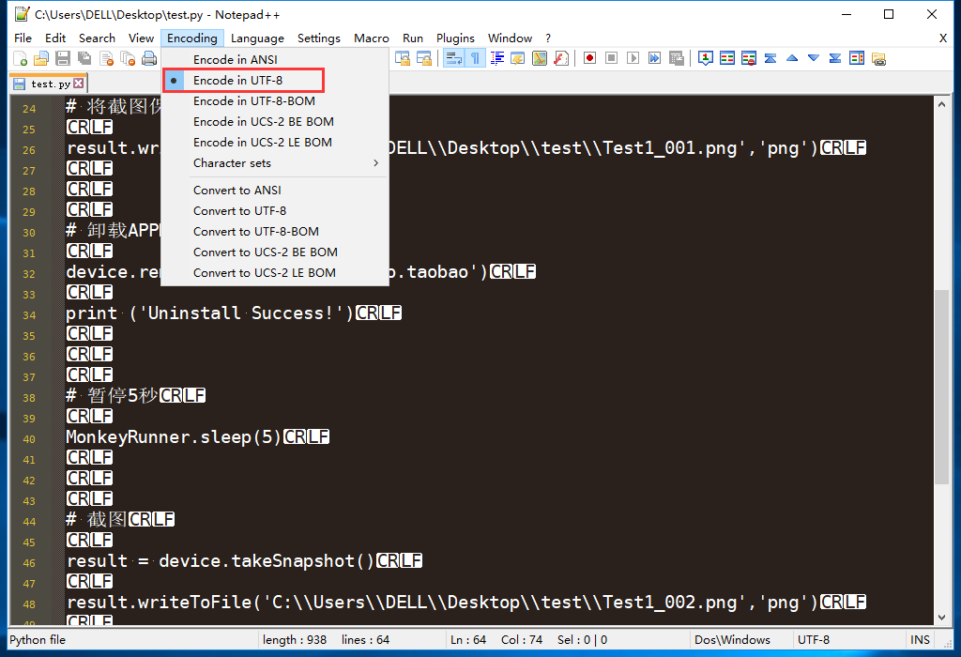The width and height of the screenshot is (961, 657).
Task: Click the last folder toolbar icon
Action: point(878,59)
